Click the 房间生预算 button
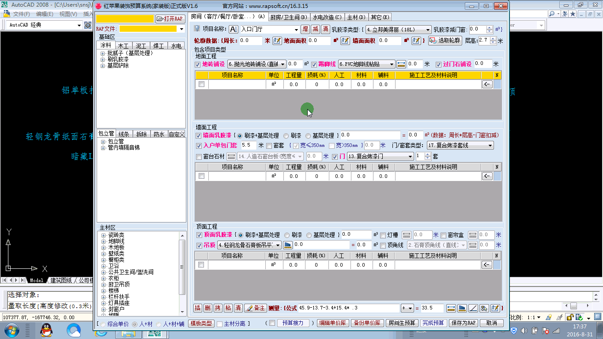Image resolution: width=603 pixels, height=339 pixels. 402,323
